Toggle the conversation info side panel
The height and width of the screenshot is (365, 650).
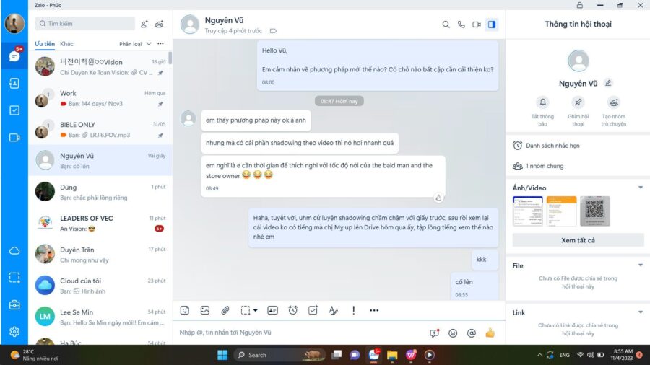pos(492,25)
